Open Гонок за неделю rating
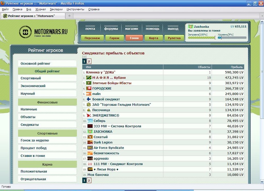The image size is (264, 191). point(47,140)
